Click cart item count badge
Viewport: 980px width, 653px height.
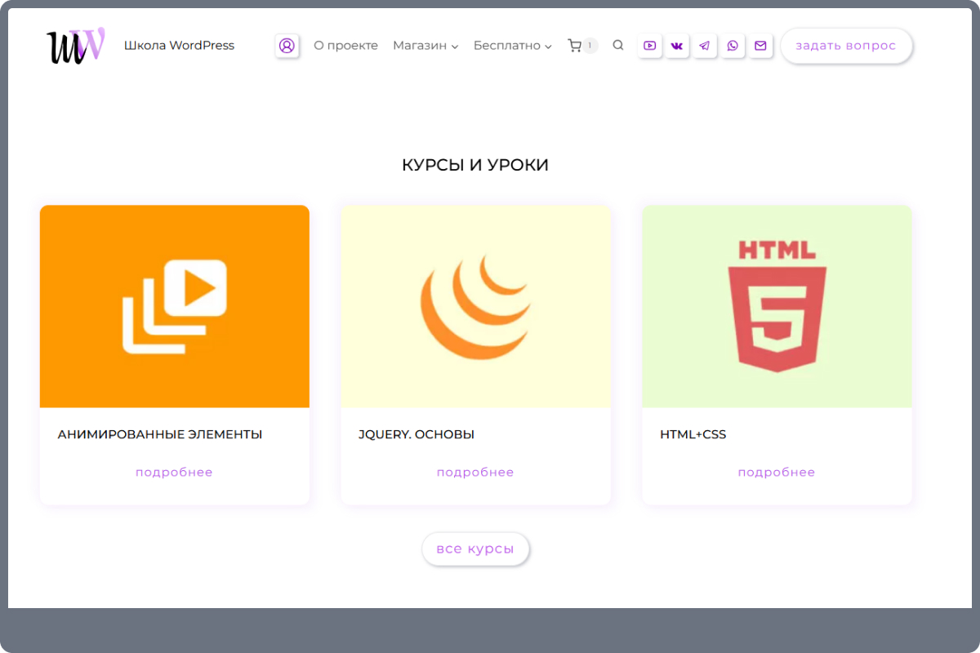pos(590,46)
